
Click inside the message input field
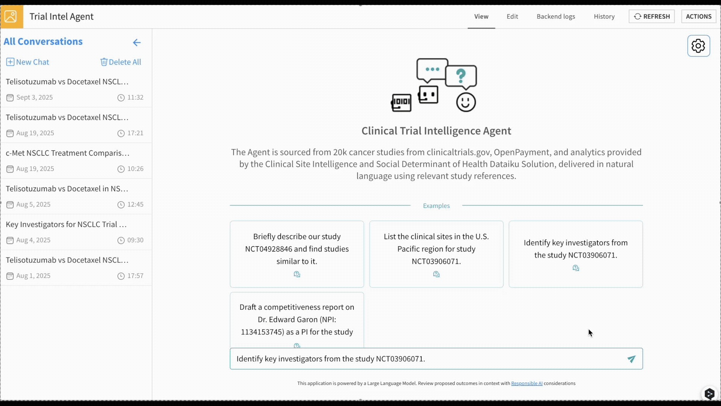413,359
